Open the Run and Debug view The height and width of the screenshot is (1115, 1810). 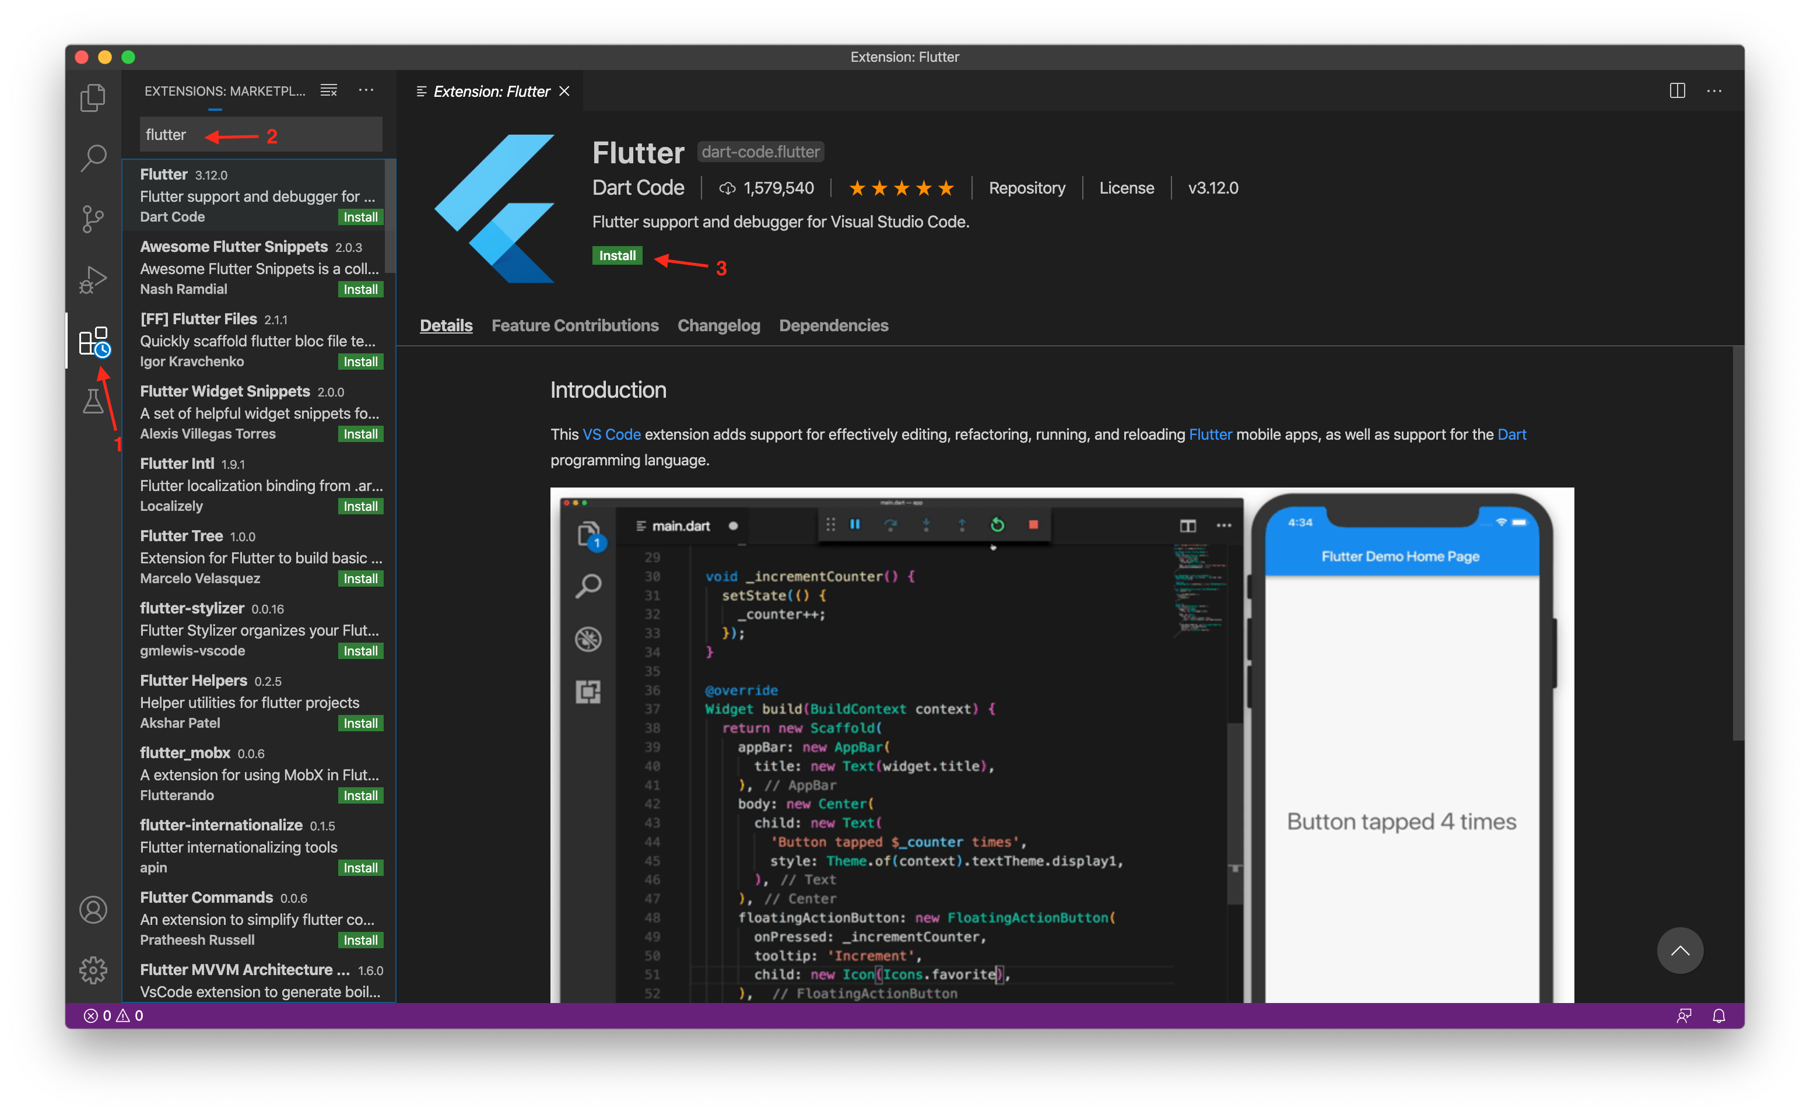[x=93, y=279]
